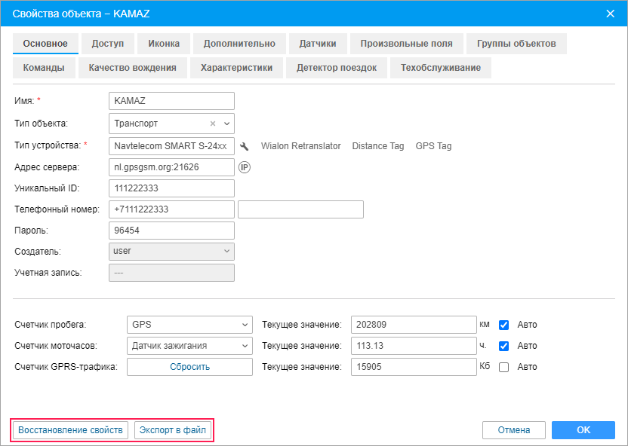Image resolution: width=628 pixels, height=446 pixels.
Task: Confirm changes with the OK button
Action: [583, 430]
